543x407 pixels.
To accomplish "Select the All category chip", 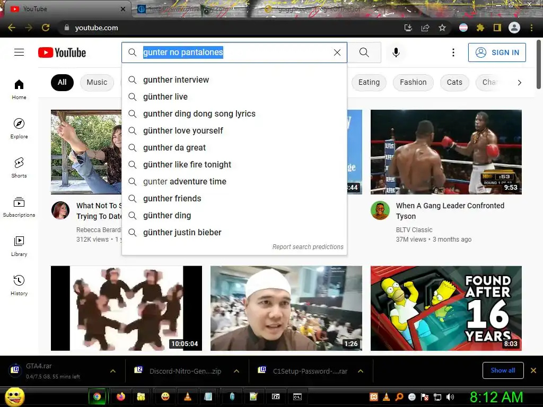I will pyautogui.click(x=63, y=82).
